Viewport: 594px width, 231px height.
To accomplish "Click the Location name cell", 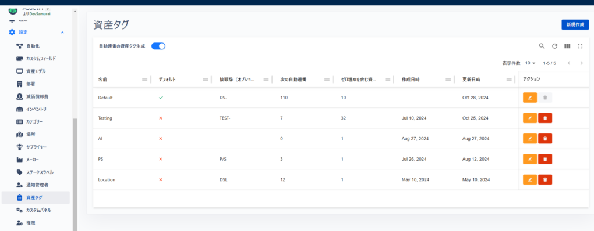I will pyautogui.click(x=107, y=180).
